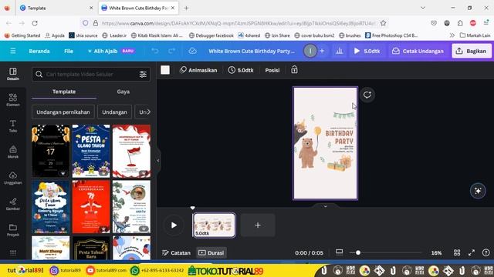Add a new page in timeline

click(258, 225)
